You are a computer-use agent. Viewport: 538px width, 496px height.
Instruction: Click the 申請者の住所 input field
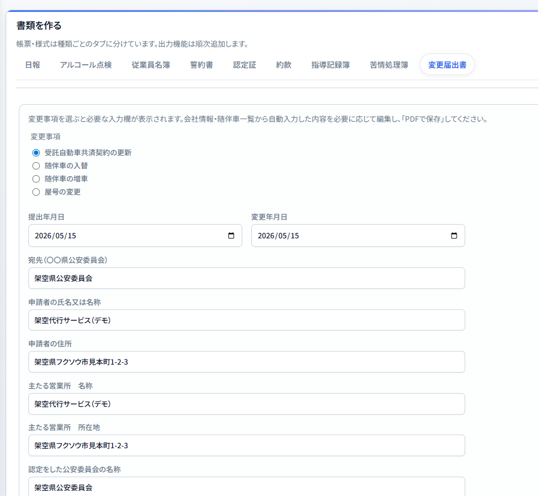[247, 362]
